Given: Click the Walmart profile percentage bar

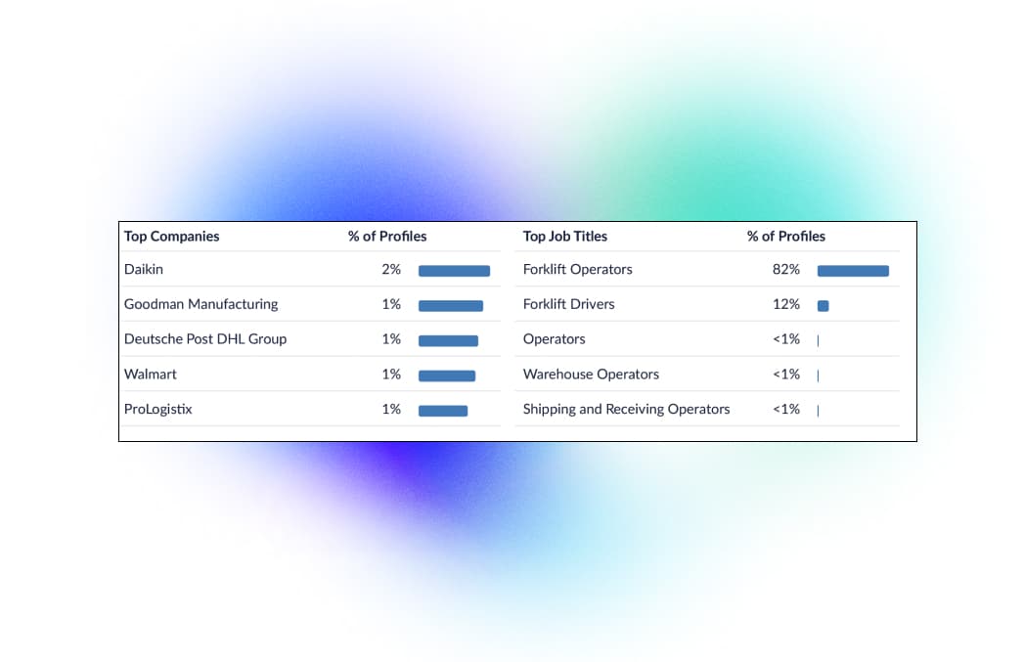Looking at the screenshot, I should click(447, 375).
